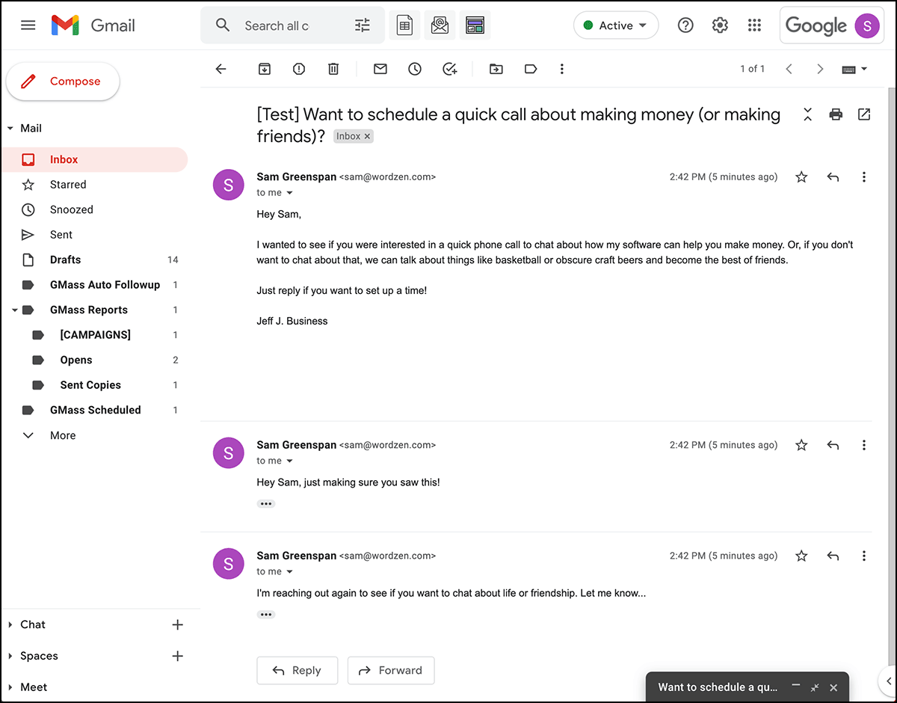897x703 pixels.
Task: Print all using the printer icon
Action: [x=836, y=114]
